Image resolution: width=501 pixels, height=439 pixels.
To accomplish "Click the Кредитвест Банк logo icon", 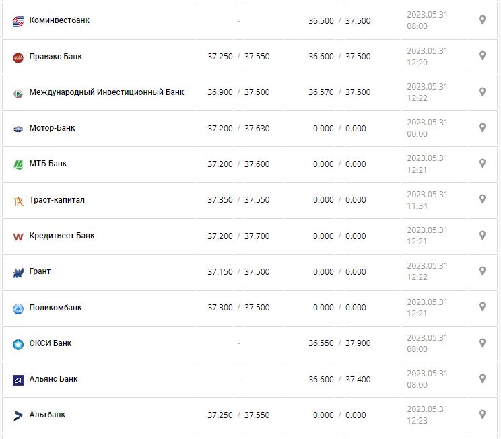I will point(18,236).
